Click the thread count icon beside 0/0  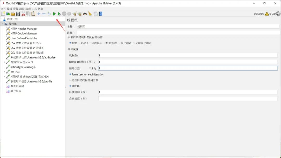[278, 14]
